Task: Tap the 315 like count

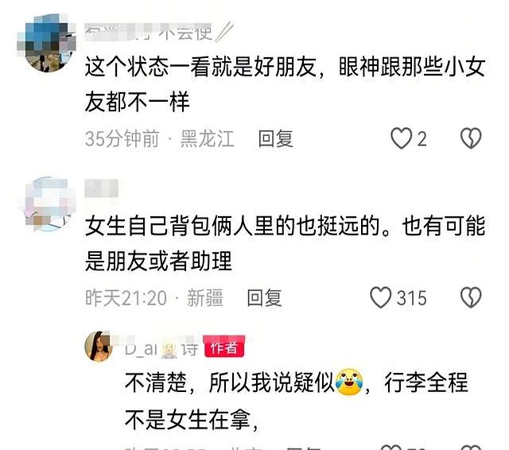Action: click(412, 298)
